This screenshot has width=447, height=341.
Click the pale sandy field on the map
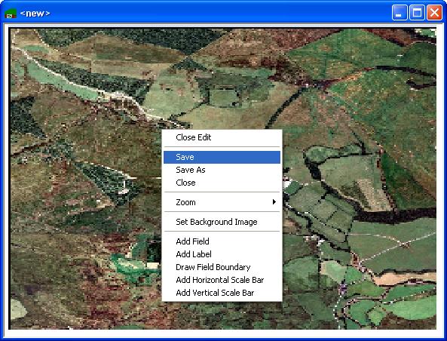pos(404,278)
